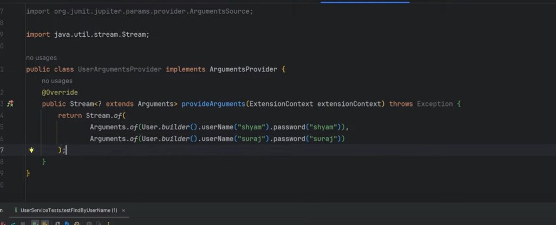Click the yellow lightbulb quick-fix icon
556x225 pixels.
coord(31,150)
